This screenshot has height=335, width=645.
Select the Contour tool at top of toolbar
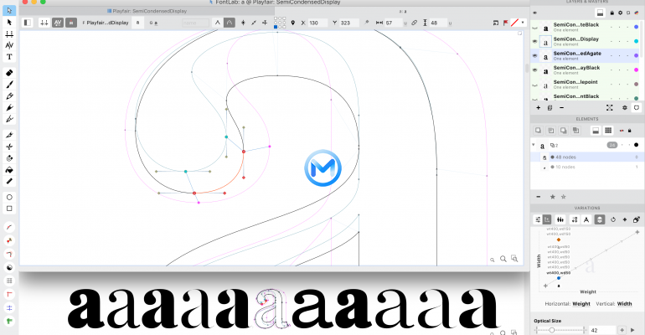tap(9, 11)
